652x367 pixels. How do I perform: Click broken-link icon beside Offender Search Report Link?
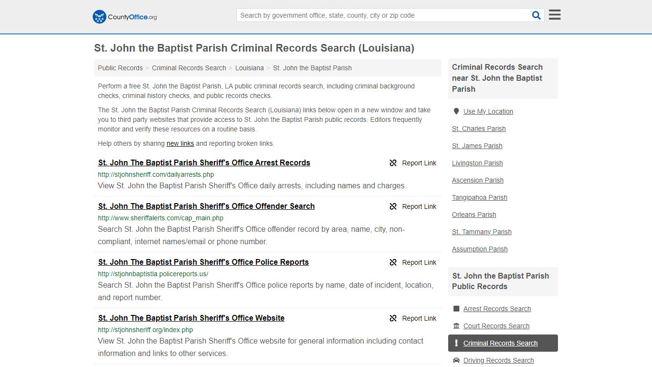coord(393,206)
